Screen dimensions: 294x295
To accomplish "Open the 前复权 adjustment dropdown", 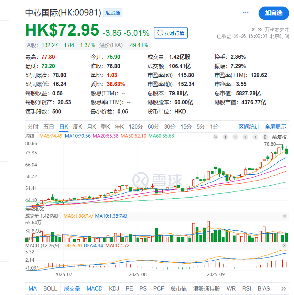I will coord(279,137).
